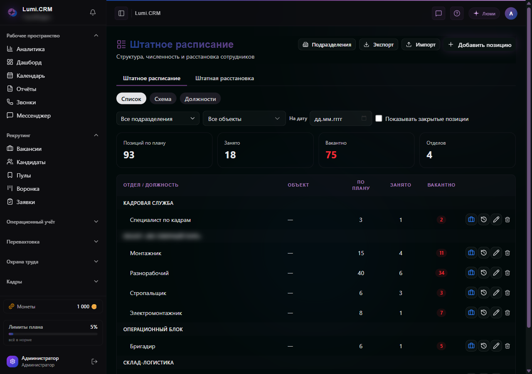Viewport: 532px width, 374px height.
Task: Open history icon for Монтажник
Action: coord(483,253)
